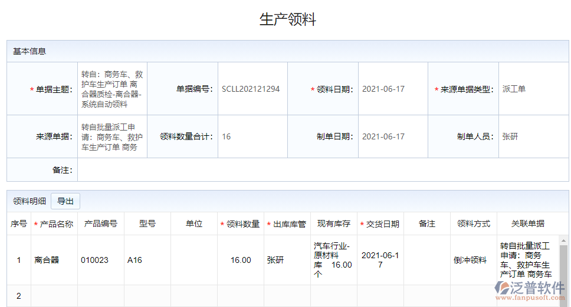Click the 单位 column header
Image resolution: width=571 pixels, height=307 pixels.
point(193,224)
